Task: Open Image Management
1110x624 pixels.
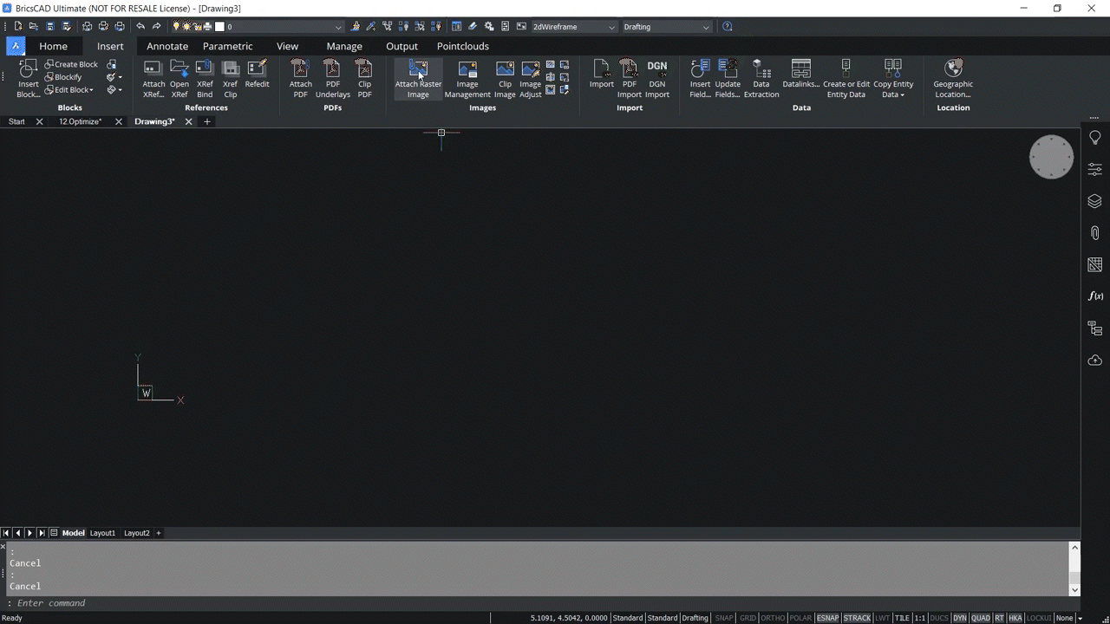Action: click(467, 78)
